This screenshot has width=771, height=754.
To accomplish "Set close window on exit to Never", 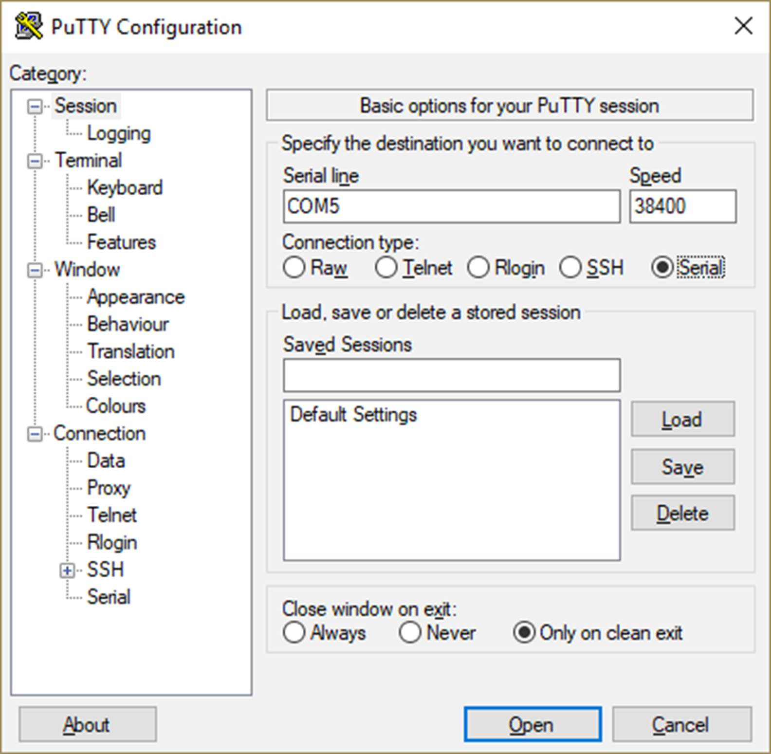I will (x=410, y=633).
